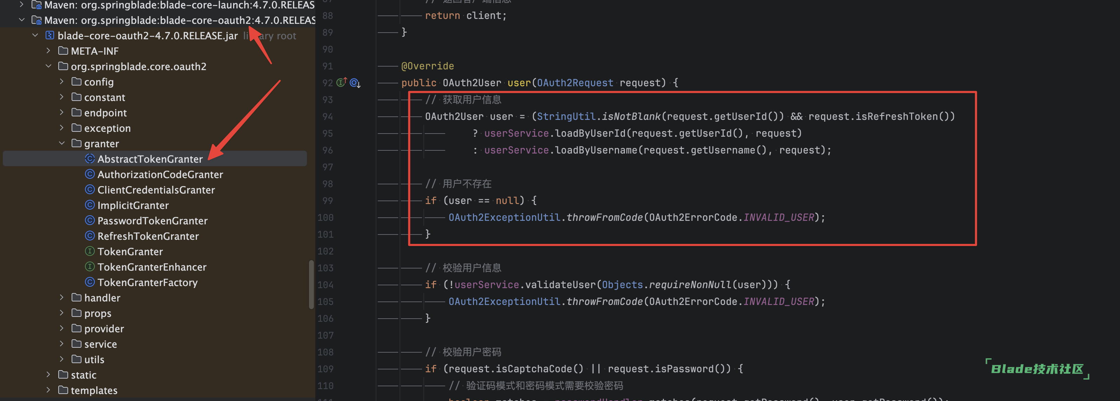Click the implements-method gutter icon on line 92
Screen dimensions: 1120x401
[341, 82]
